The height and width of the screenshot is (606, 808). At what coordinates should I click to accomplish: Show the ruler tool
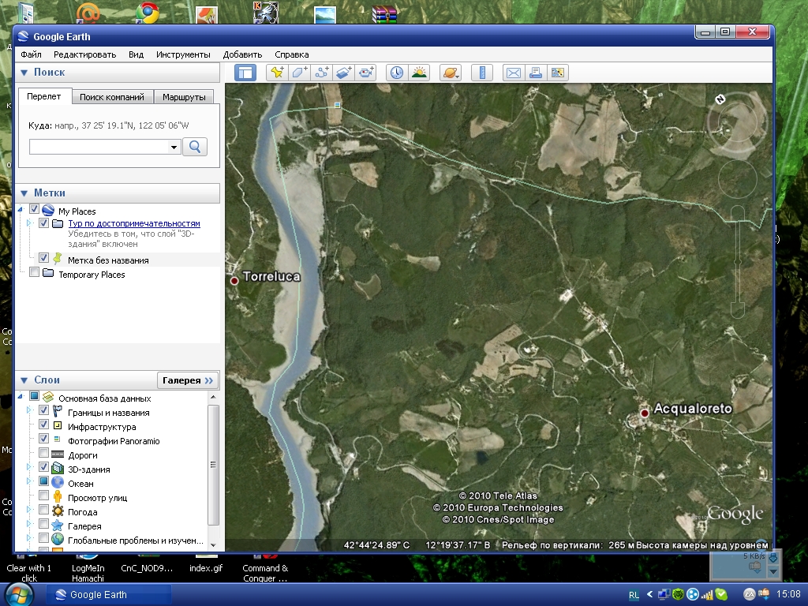click(x=482, y=73)
